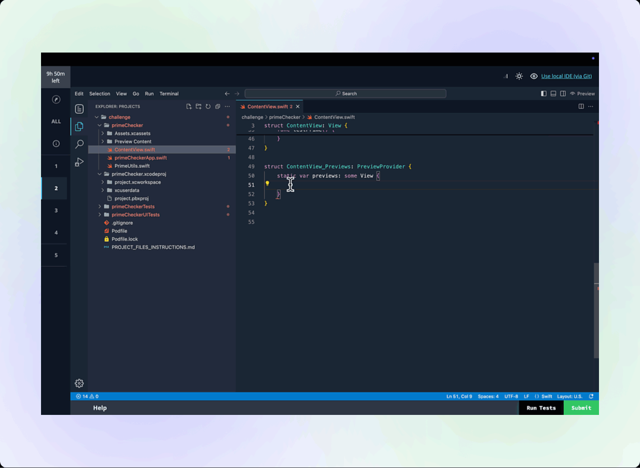Screen dimensions: 640x468
Task: Go to question 4 in left rail
Action: [x=56, y=233]
